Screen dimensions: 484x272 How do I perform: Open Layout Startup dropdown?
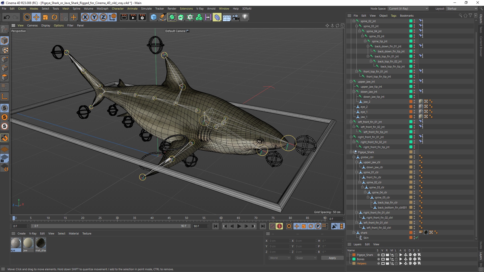click(x=462, y=9)
